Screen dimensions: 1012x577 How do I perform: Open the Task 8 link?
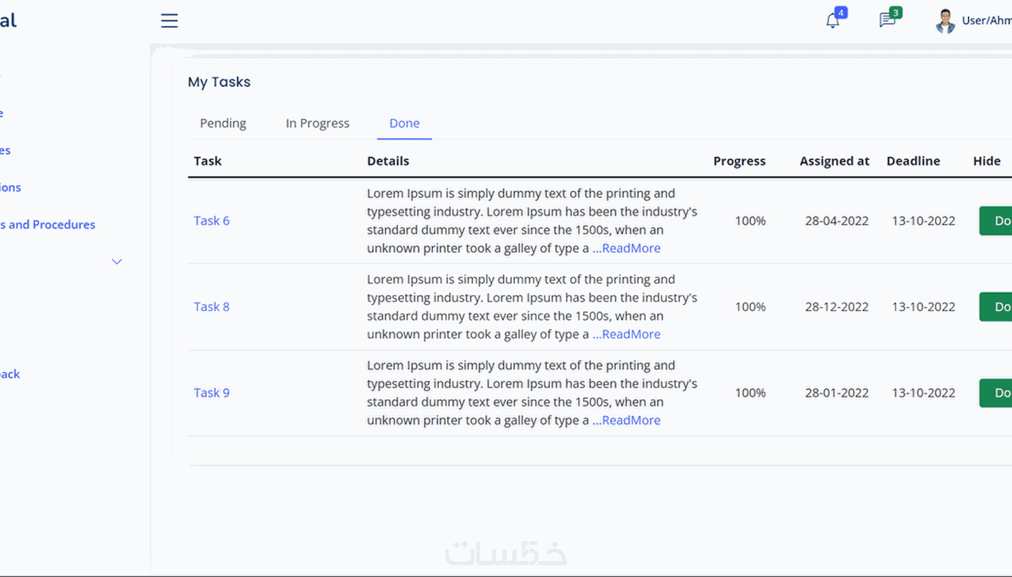click(x=211, y=307)
